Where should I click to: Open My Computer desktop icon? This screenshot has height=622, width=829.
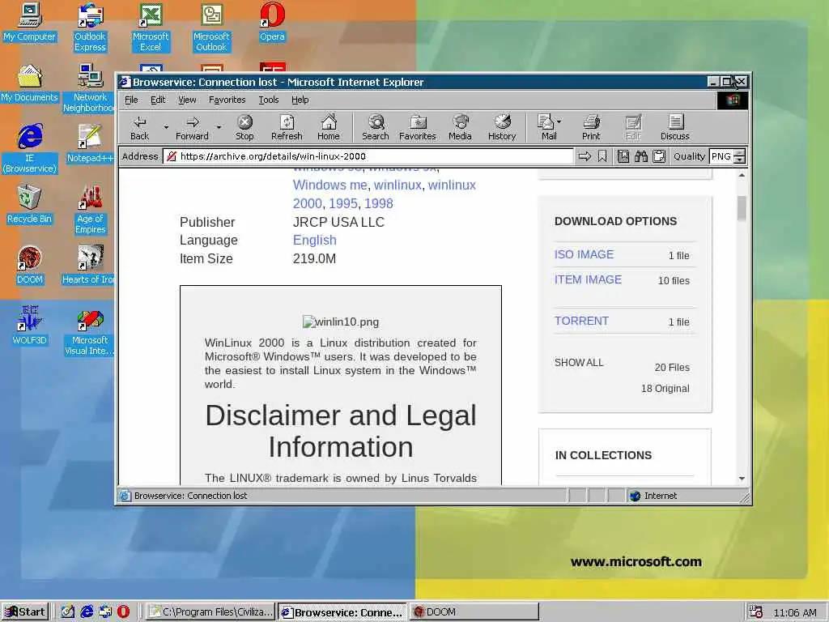[30, 23]
